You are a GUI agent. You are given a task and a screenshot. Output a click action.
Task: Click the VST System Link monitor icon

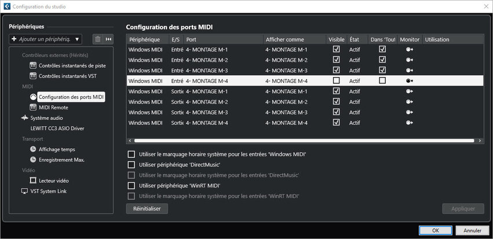point(24,191)
